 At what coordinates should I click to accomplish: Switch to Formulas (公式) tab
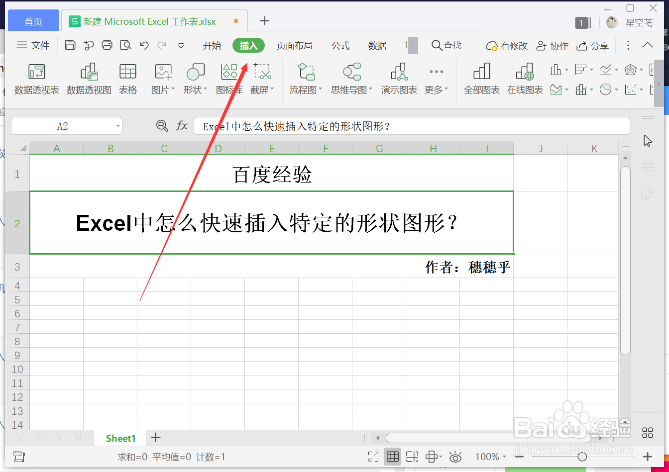(x=340, y=45)
